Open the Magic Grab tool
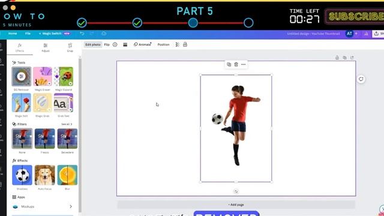Image resolution: width=384 pixels, height=216 pixels. (x=43, y=103)
